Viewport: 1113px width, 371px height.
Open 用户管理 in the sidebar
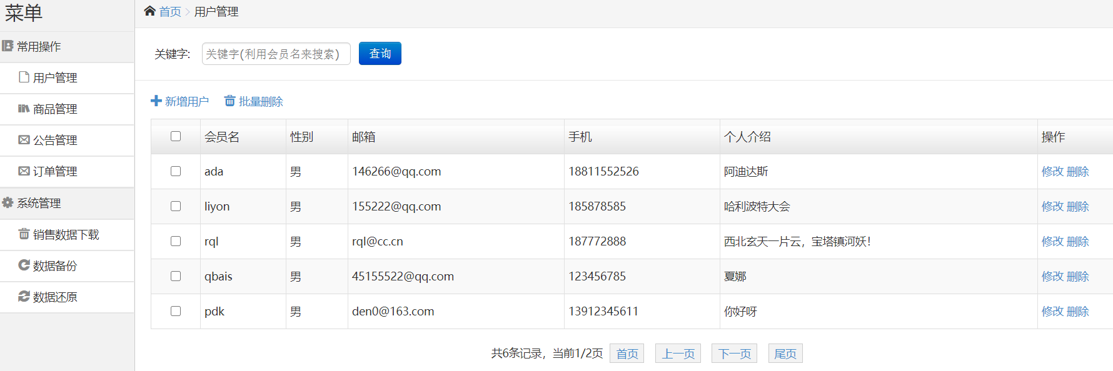coord(67,78)
